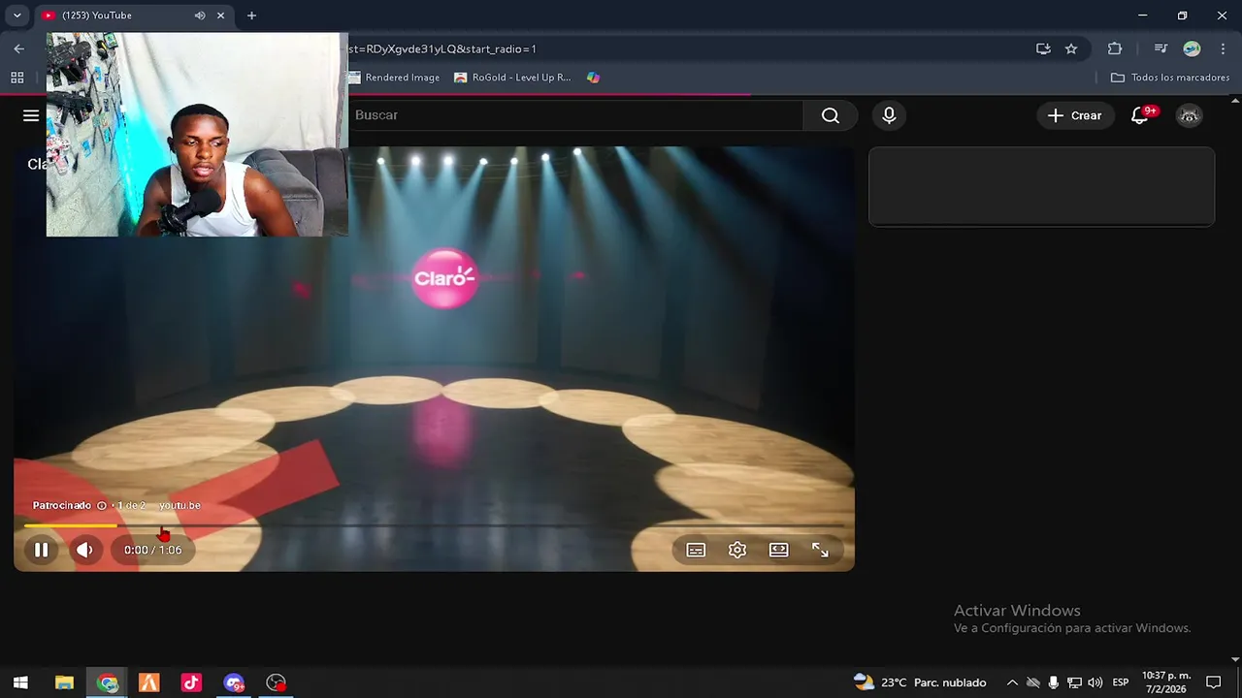Enter fullscreen in the video player
1242x698 pixels.
[820, 550]
